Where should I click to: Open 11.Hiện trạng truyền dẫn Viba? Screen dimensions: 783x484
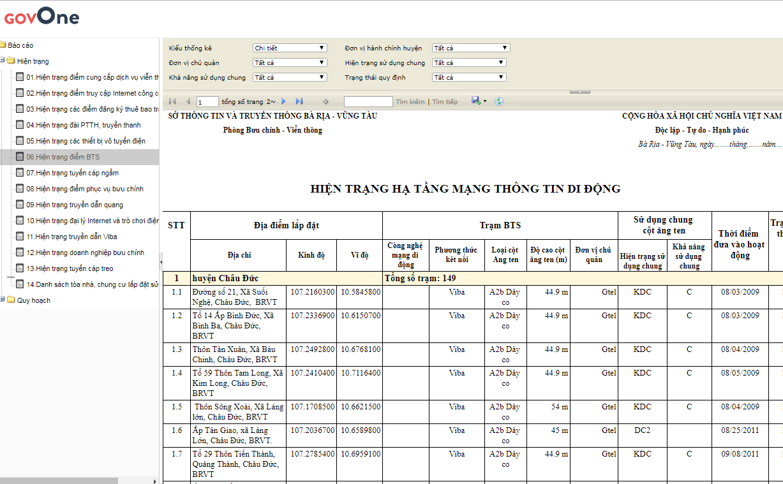71,237
